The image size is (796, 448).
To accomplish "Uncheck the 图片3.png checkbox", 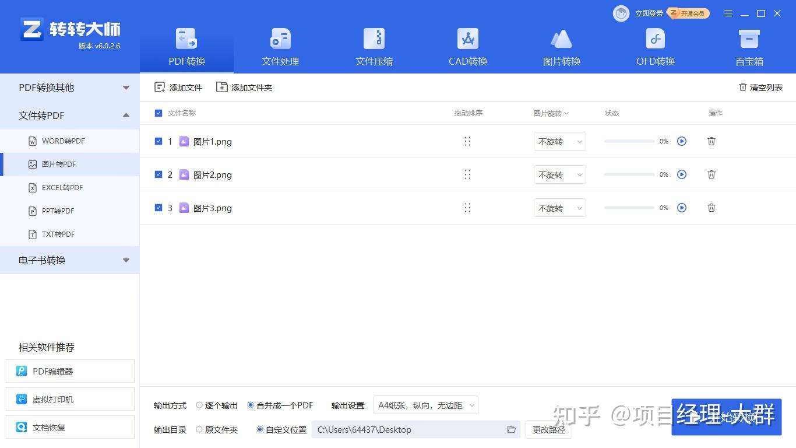I will [x=159, y=208].
